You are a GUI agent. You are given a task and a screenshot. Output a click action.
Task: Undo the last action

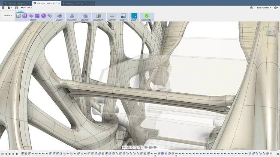click(x=23, y=8)
